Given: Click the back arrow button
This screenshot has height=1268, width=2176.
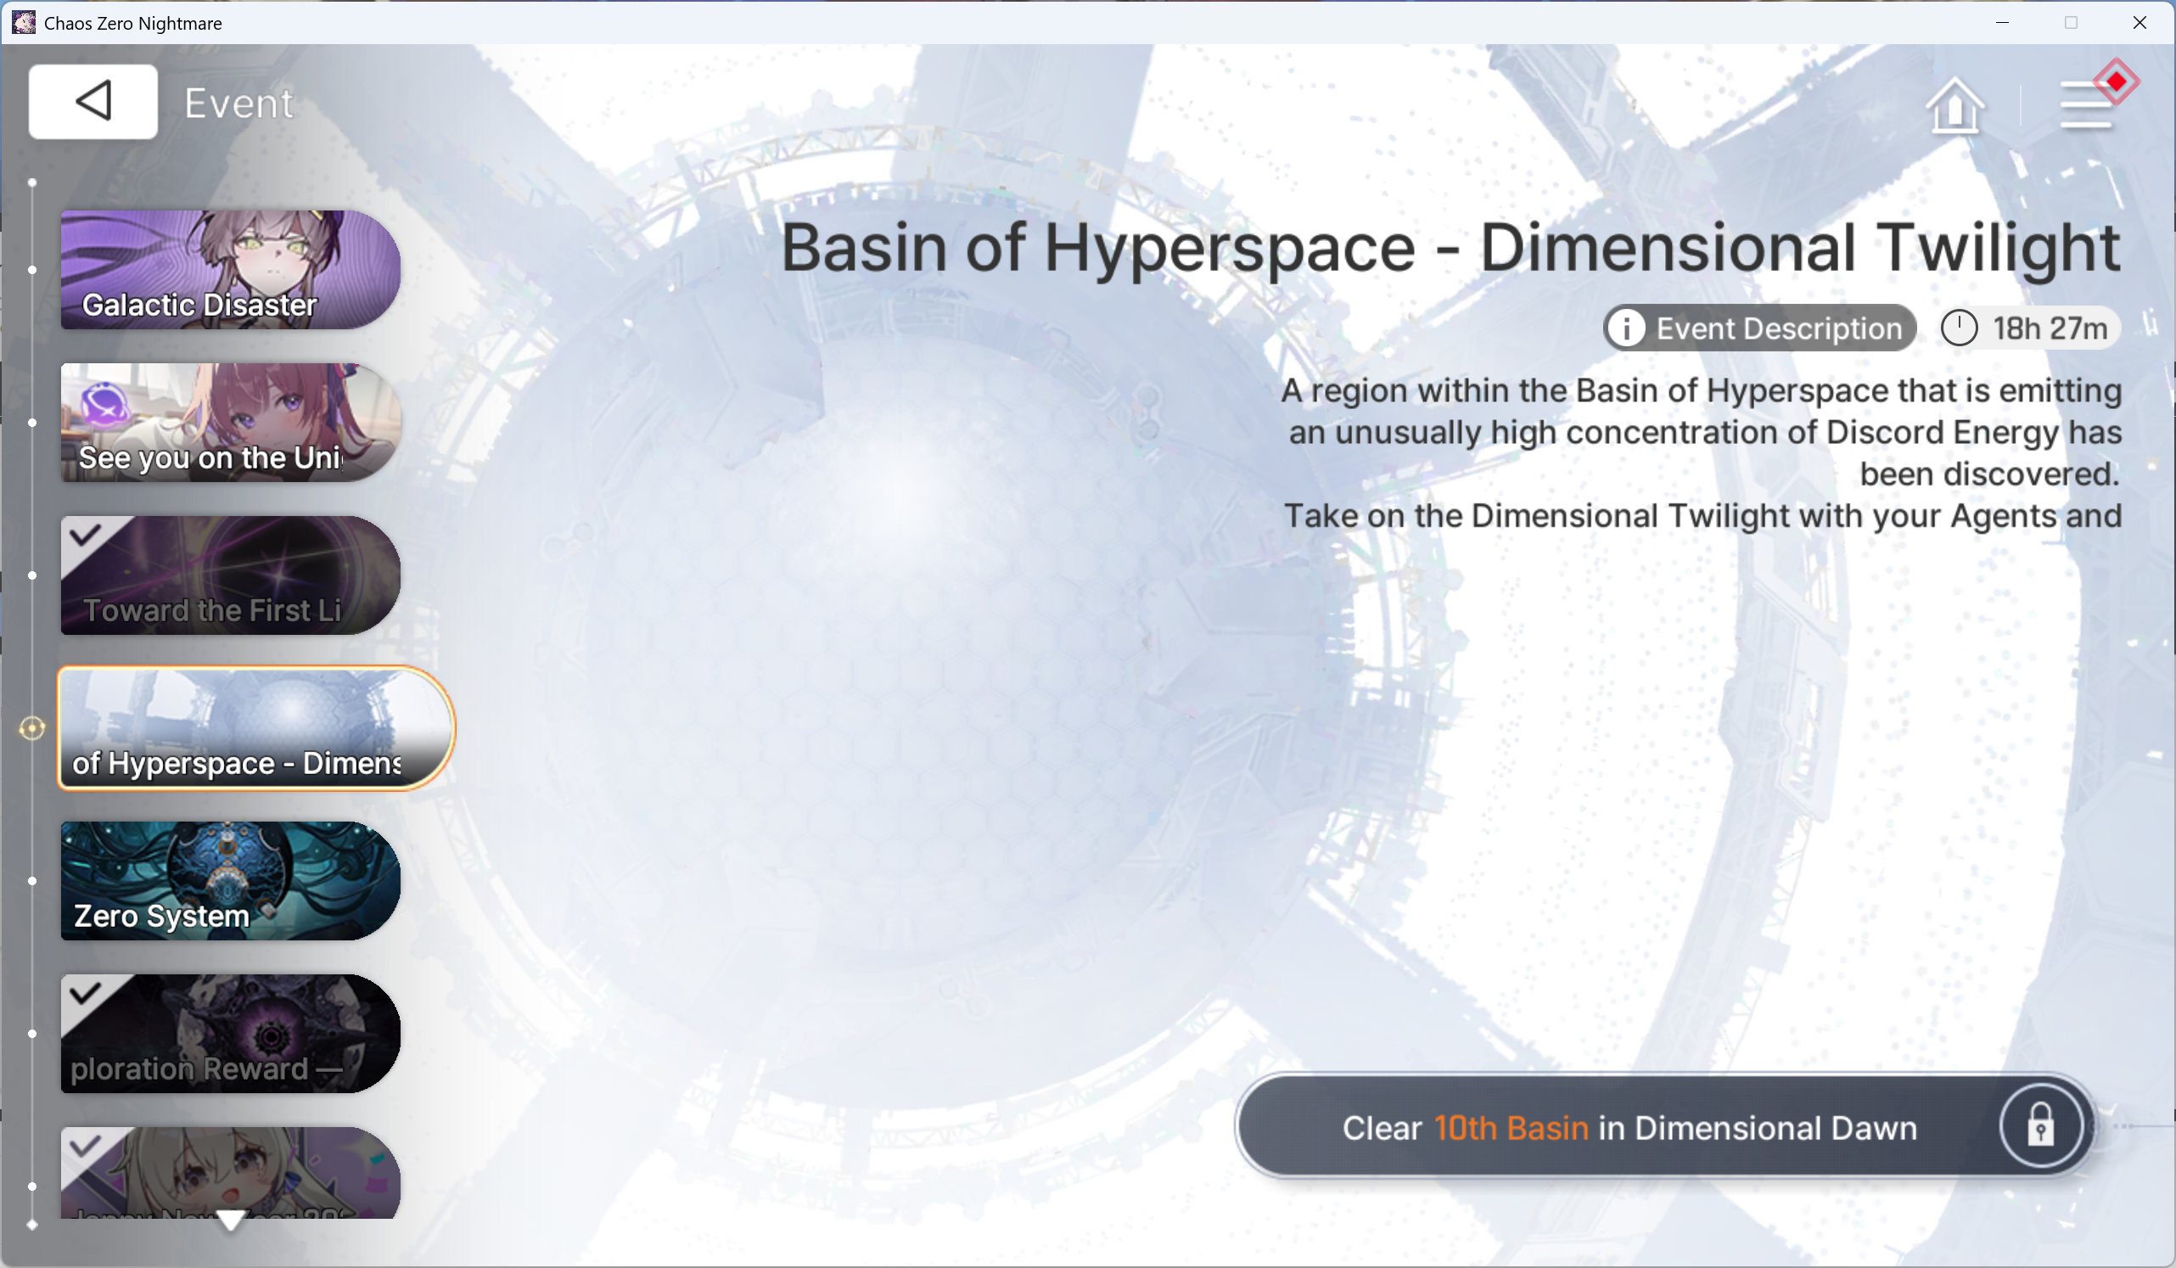Looking at the screenshot, I should 93,101.
